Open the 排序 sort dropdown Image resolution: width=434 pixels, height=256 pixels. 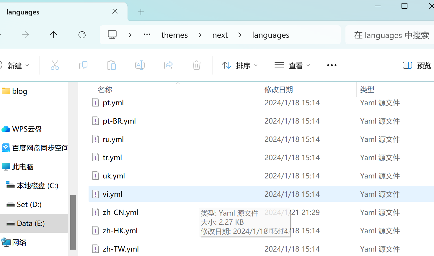point(240,65)
